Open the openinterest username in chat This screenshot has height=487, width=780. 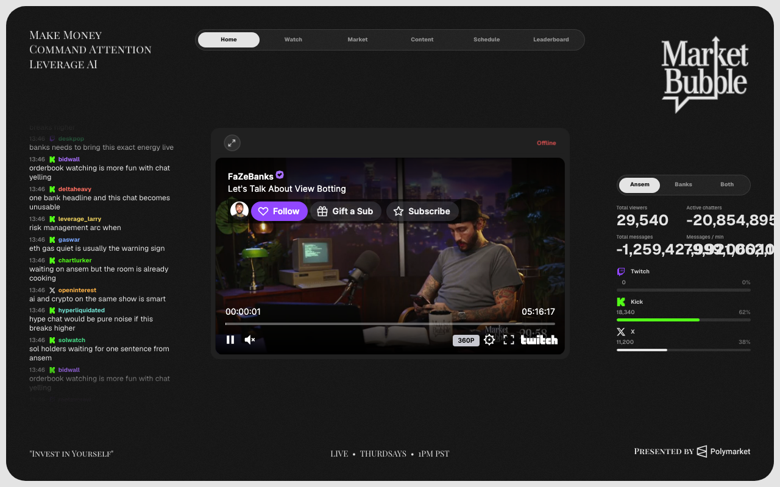tap(77, 290)
